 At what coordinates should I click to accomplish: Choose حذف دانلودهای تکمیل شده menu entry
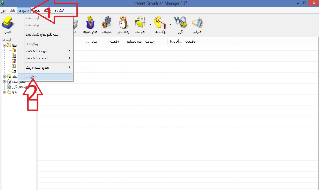click(x=45, y=34)
